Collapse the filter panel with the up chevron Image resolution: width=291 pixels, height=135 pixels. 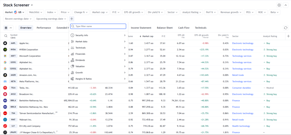[286, 5]
